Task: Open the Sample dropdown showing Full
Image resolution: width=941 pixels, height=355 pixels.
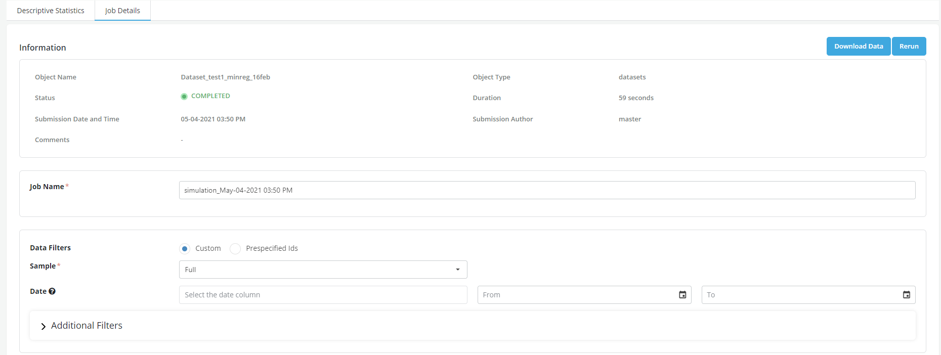Action: (323, 270)
